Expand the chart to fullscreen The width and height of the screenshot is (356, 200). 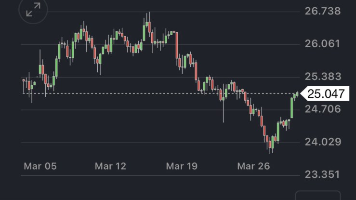33,10
